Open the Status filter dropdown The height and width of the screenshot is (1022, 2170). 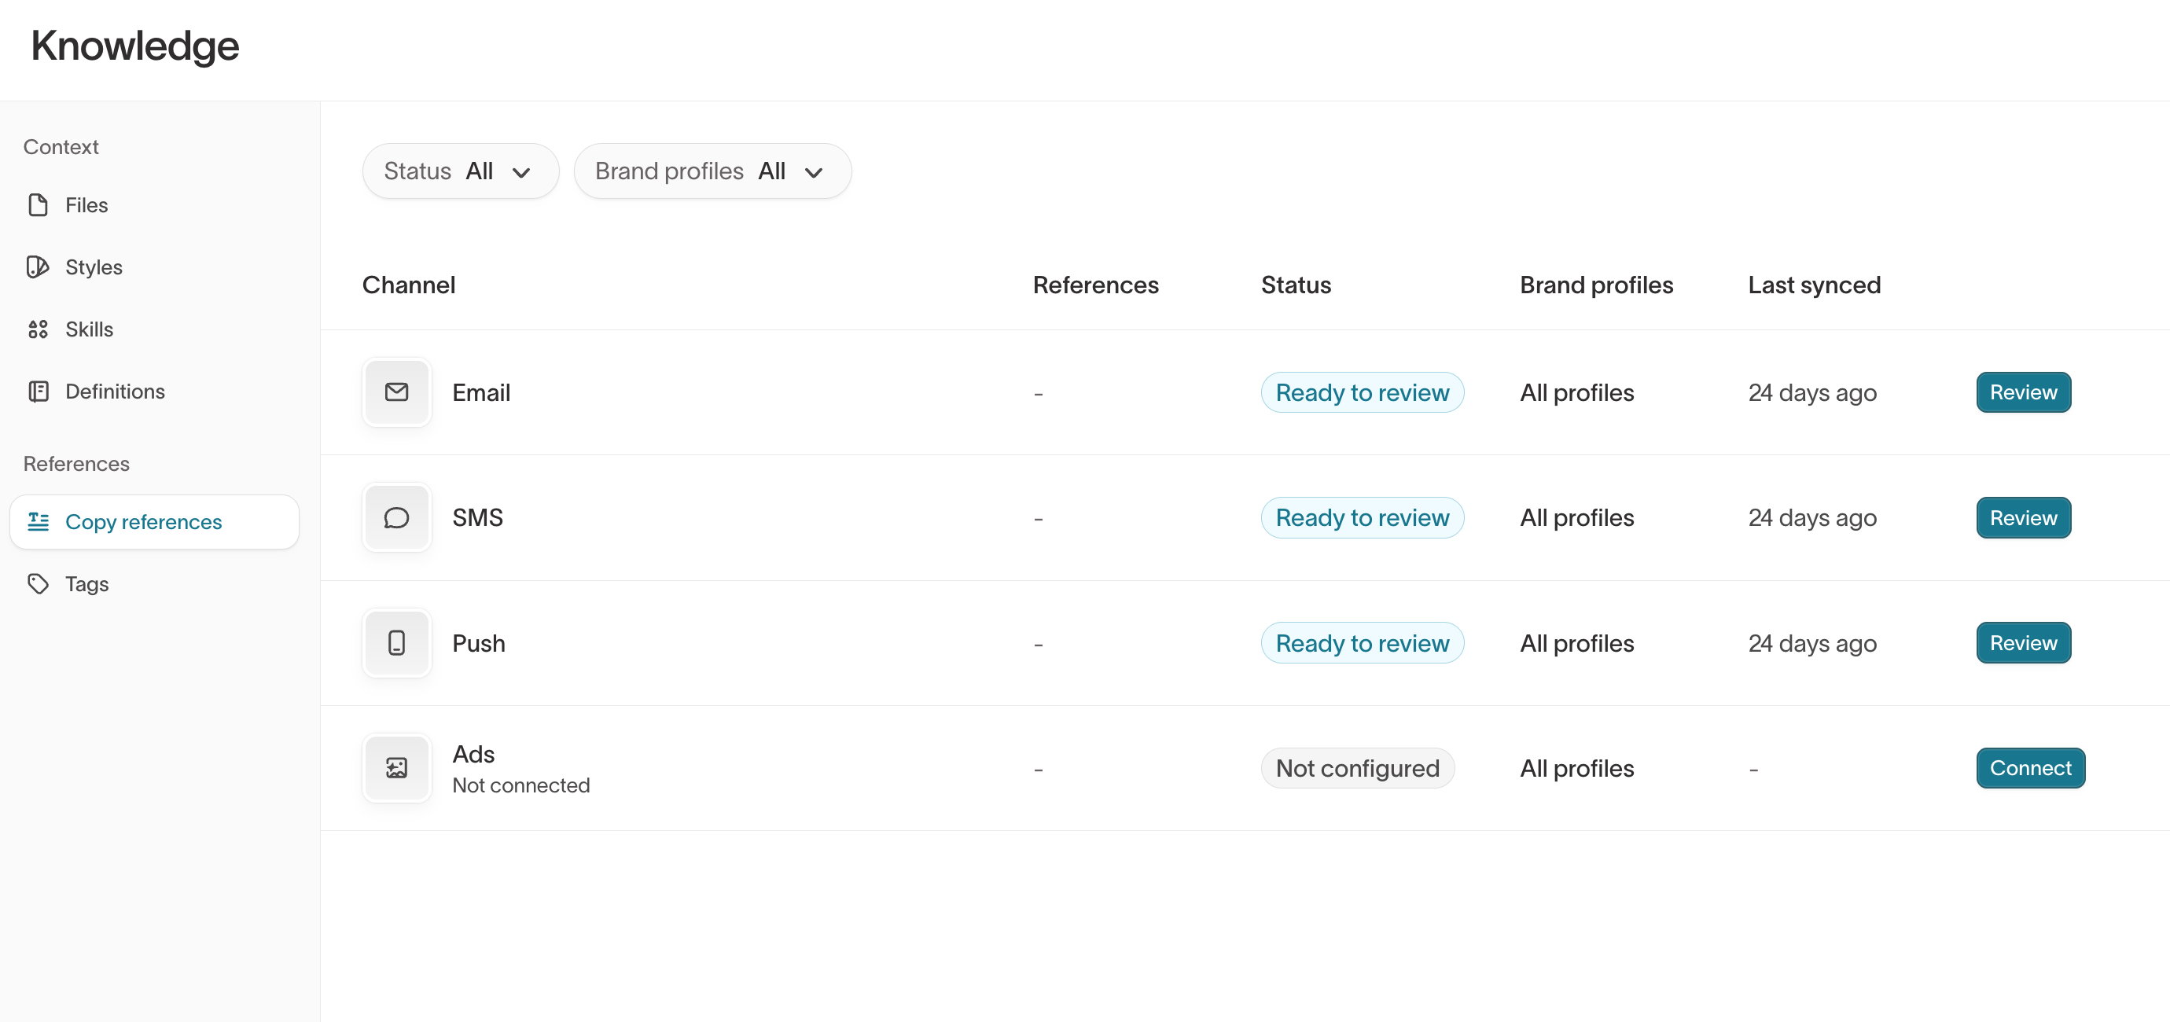(461, 171)
